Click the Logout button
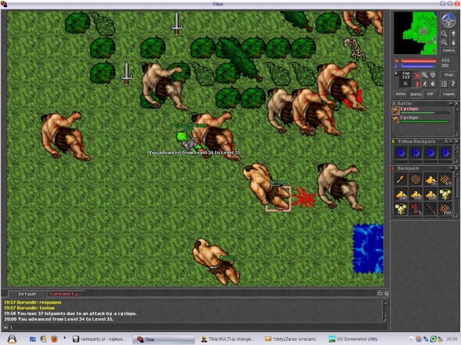Image resolution: width=461 pixels, height=345 pixels. (448, 94)
